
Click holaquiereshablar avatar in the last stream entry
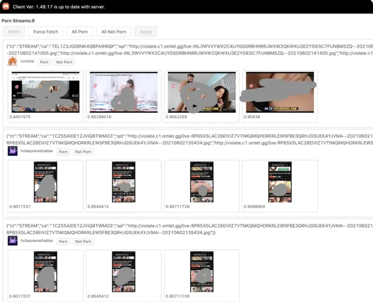point(13,240)
